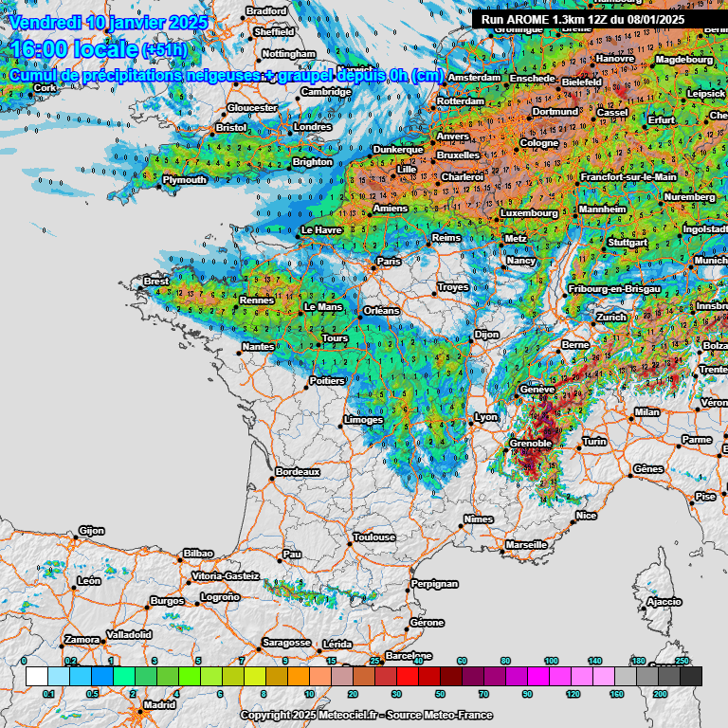Click the Cork city label

coord(45,88)
